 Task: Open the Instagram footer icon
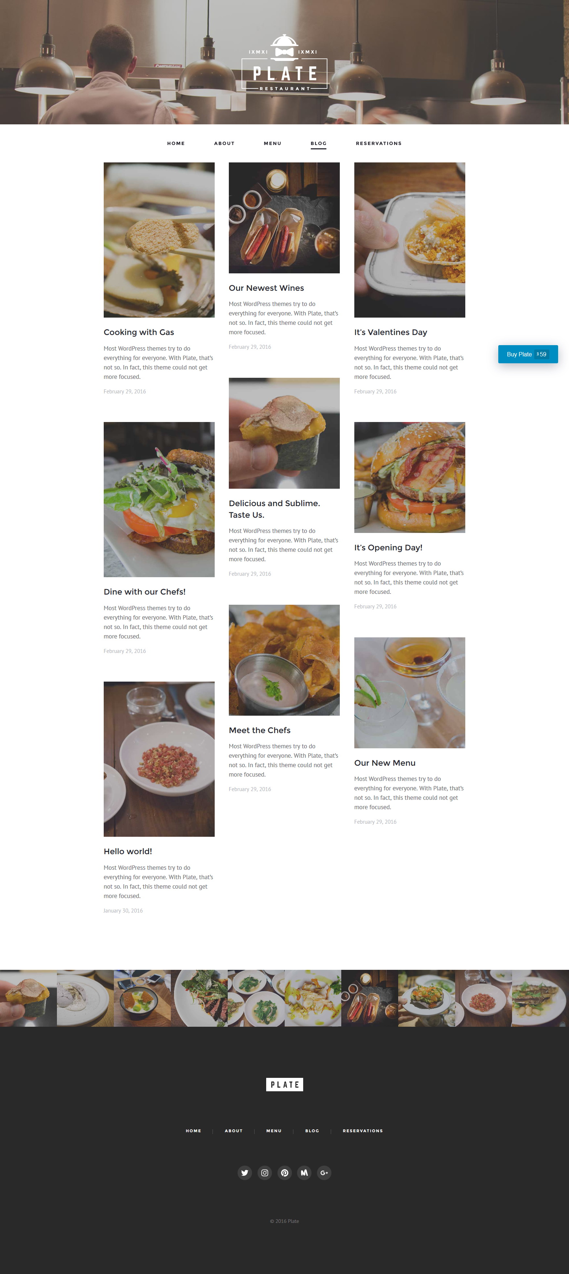coord(265,1172)
